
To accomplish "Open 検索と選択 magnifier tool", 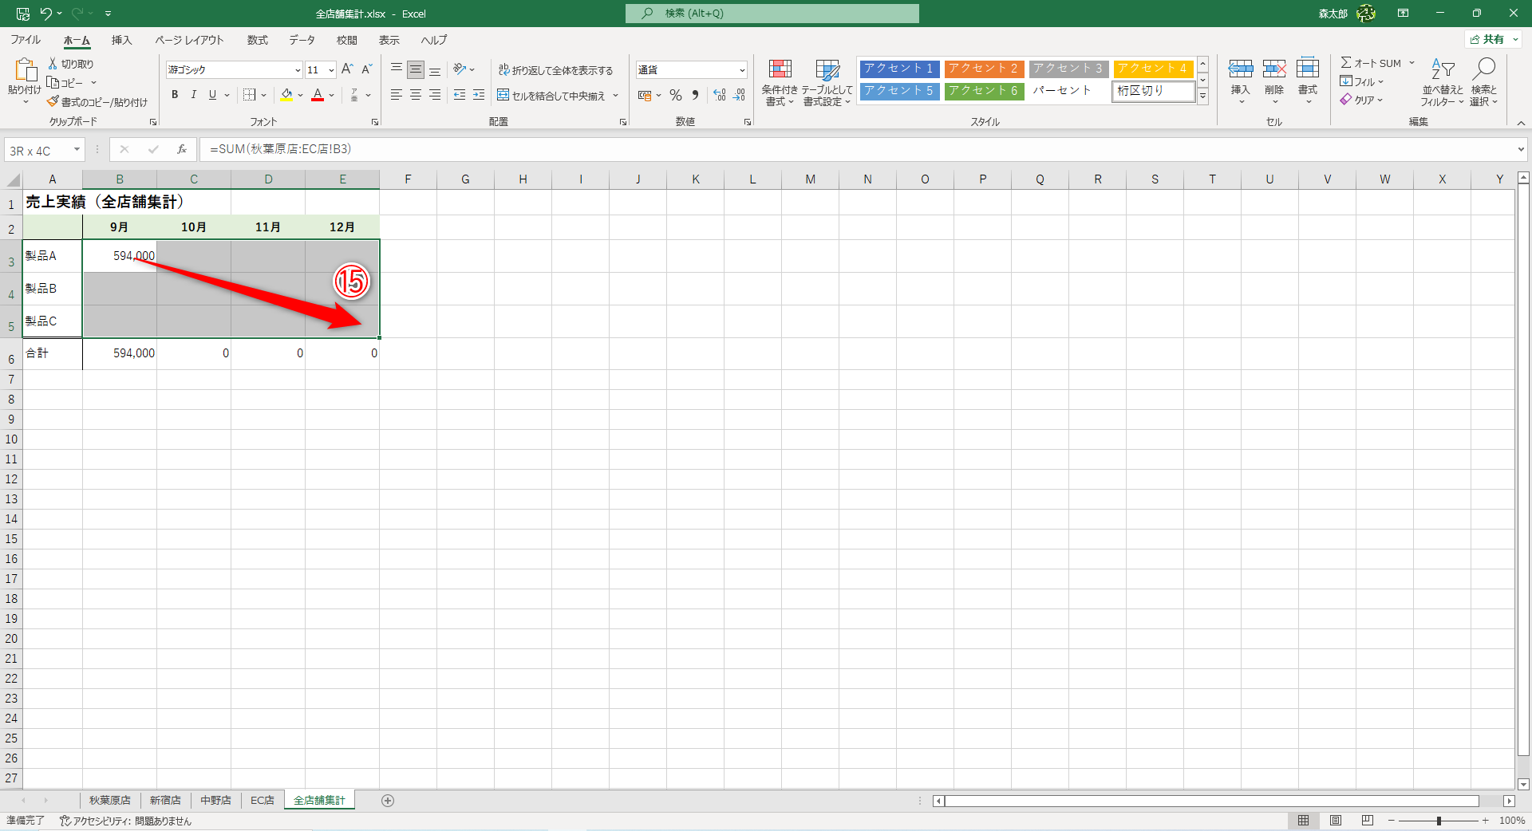I will 1484,82.
